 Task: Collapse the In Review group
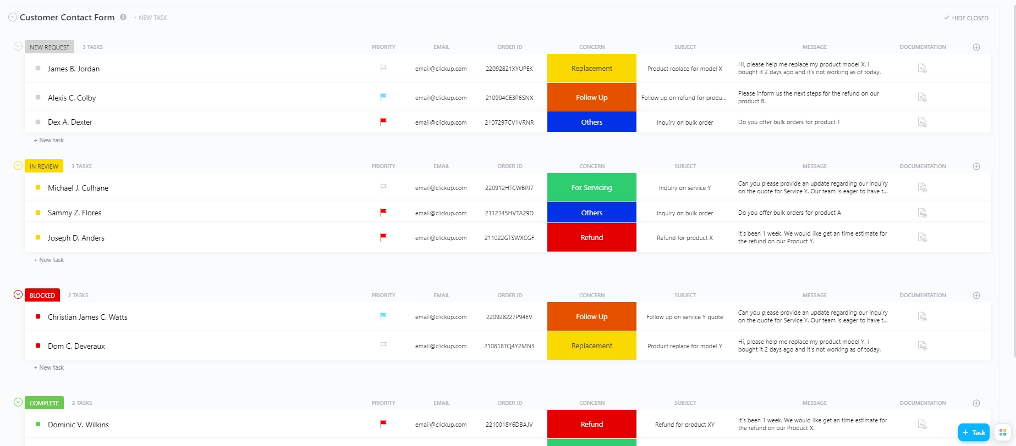pos(18,165)
